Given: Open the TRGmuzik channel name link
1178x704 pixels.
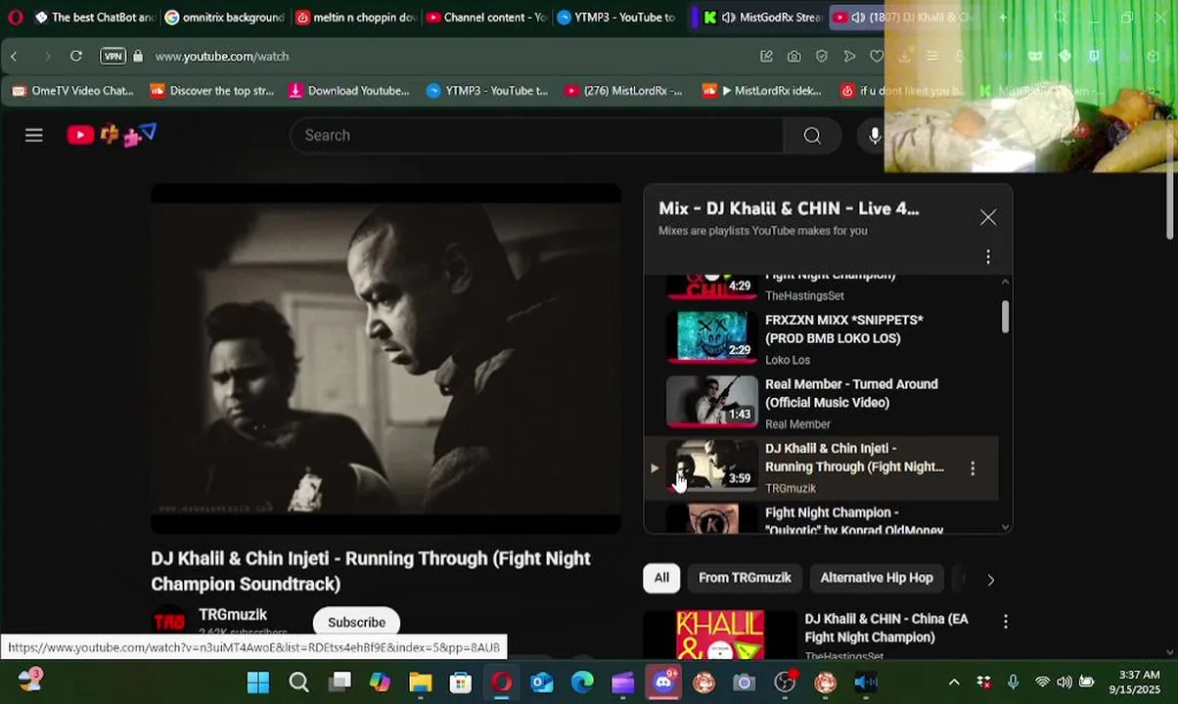Looking at the screenshot, I should [233, 614].
